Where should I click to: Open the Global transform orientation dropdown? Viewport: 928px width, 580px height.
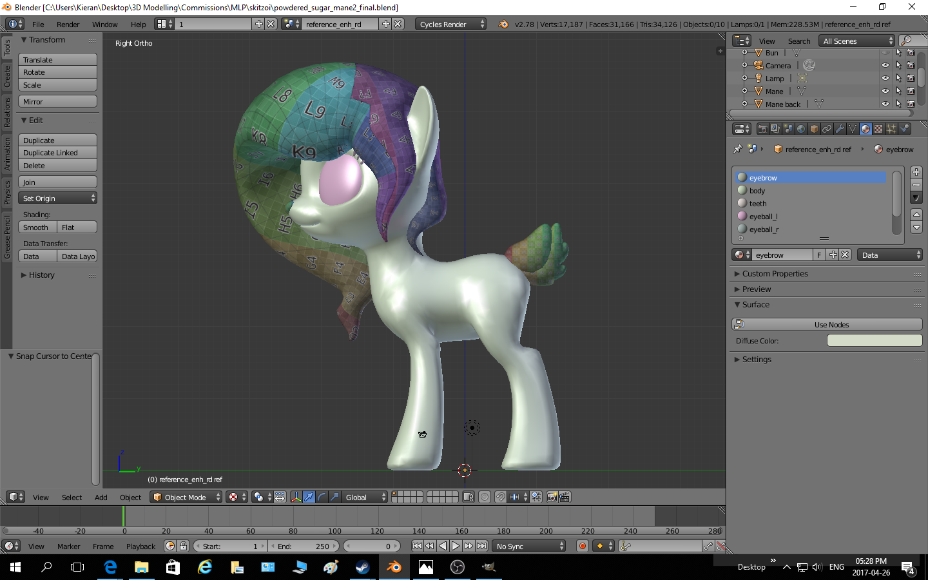pos(365,497)
